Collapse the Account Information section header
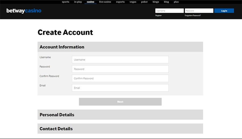This screenshot has width=242, height=139. 120,47
